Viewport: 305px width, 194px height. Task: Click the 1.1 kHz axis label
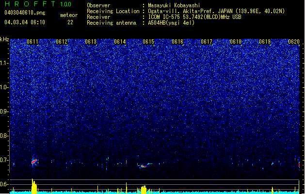4,63
